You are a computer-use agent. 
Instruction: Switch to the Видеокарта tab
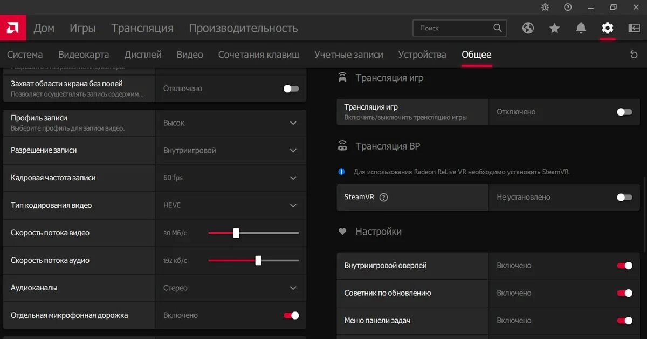(84, 55)
